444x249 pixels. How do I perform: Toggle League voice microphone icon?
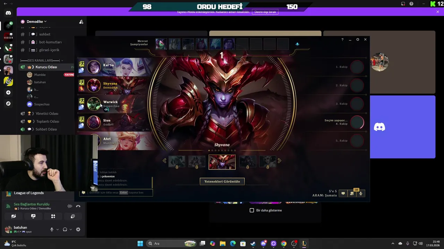(361, 193)
